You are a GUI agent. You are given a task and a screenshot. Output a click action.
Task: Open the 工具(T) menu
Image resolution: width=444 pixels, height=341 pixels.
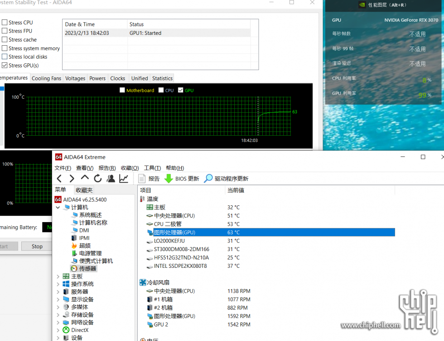(x=152, y=168)
